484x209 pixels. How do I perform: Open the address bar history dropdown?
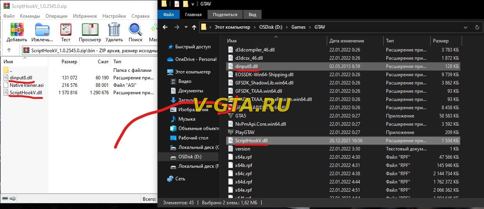tap(465, 27)
